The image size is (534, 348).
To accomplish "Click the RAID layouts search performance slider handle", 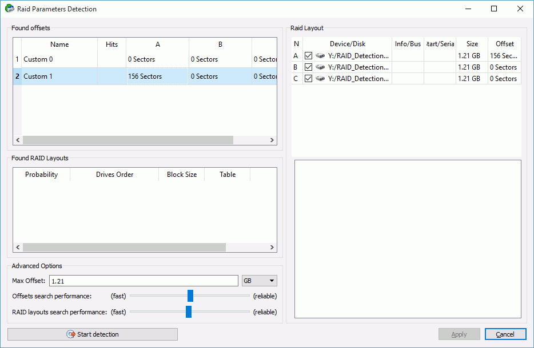I will click(x=189, y=311).
